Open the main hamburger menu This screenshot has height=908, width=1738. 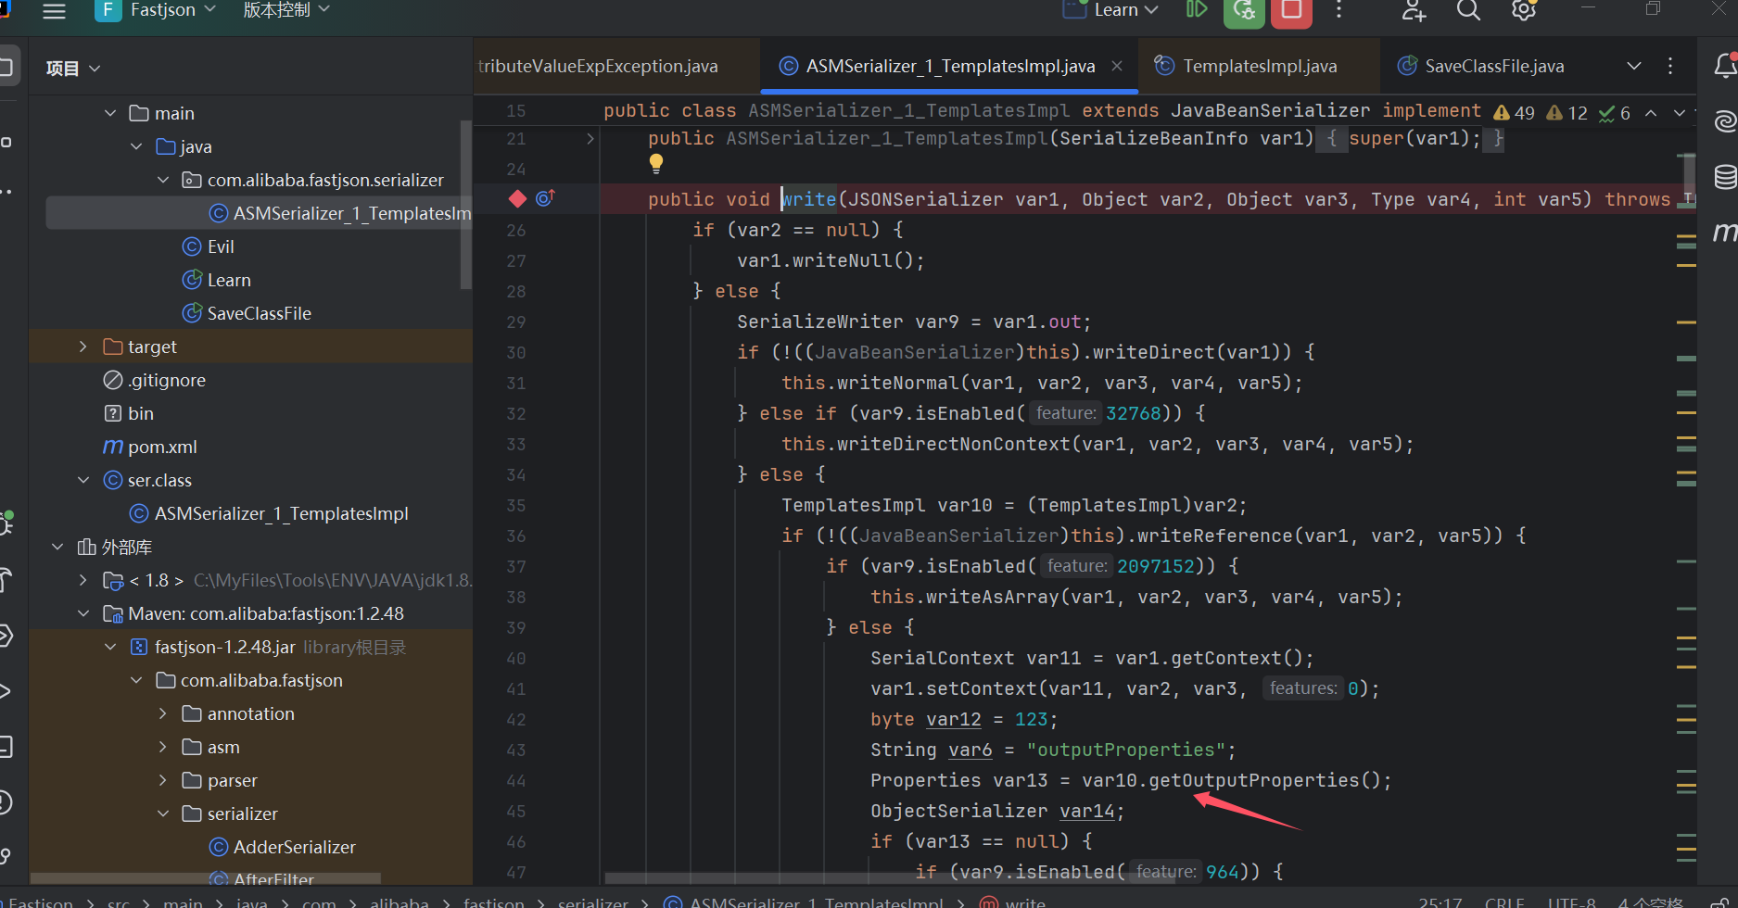click(x=55, y=11)
